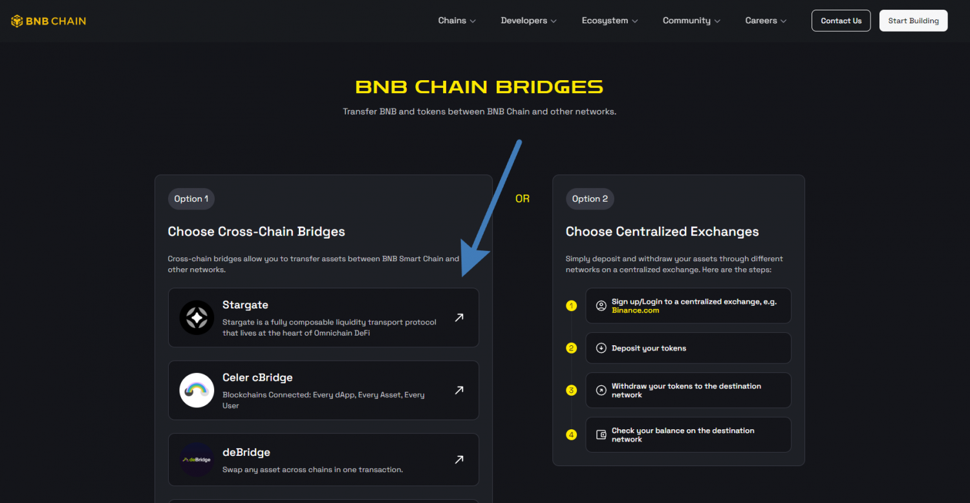Click the BNB Chain logo

point(48,21)
